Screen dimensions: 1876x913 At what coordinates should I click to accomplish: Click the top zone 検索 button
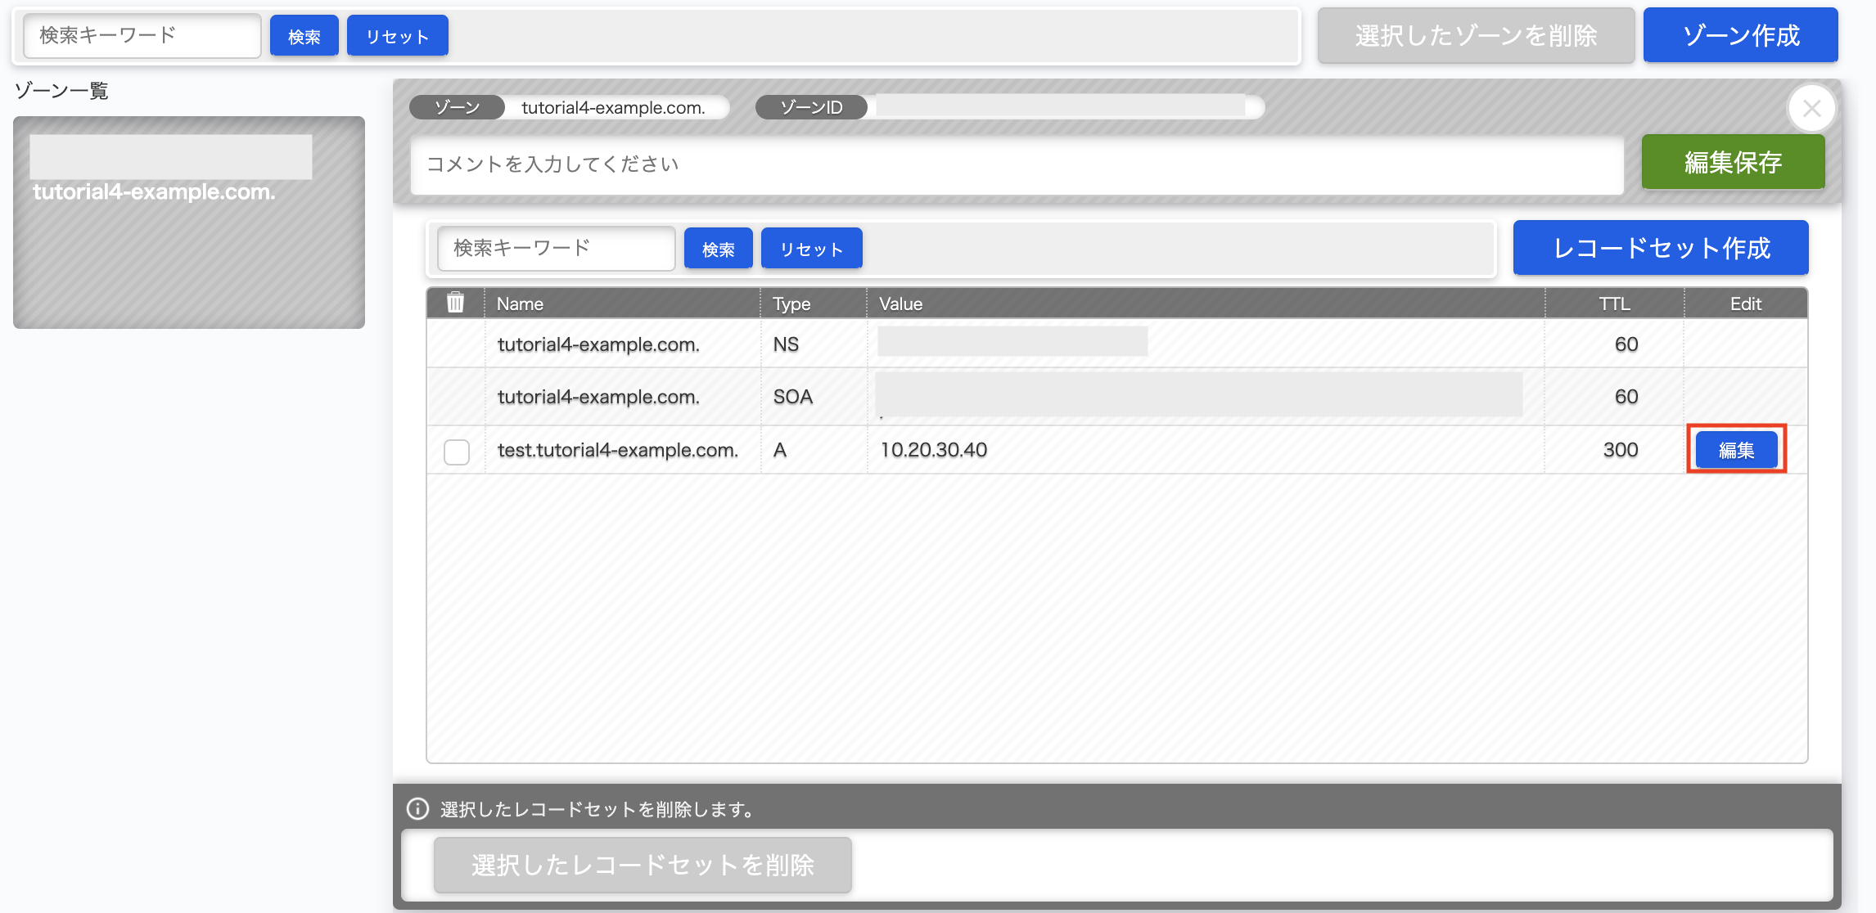[304, 36]
